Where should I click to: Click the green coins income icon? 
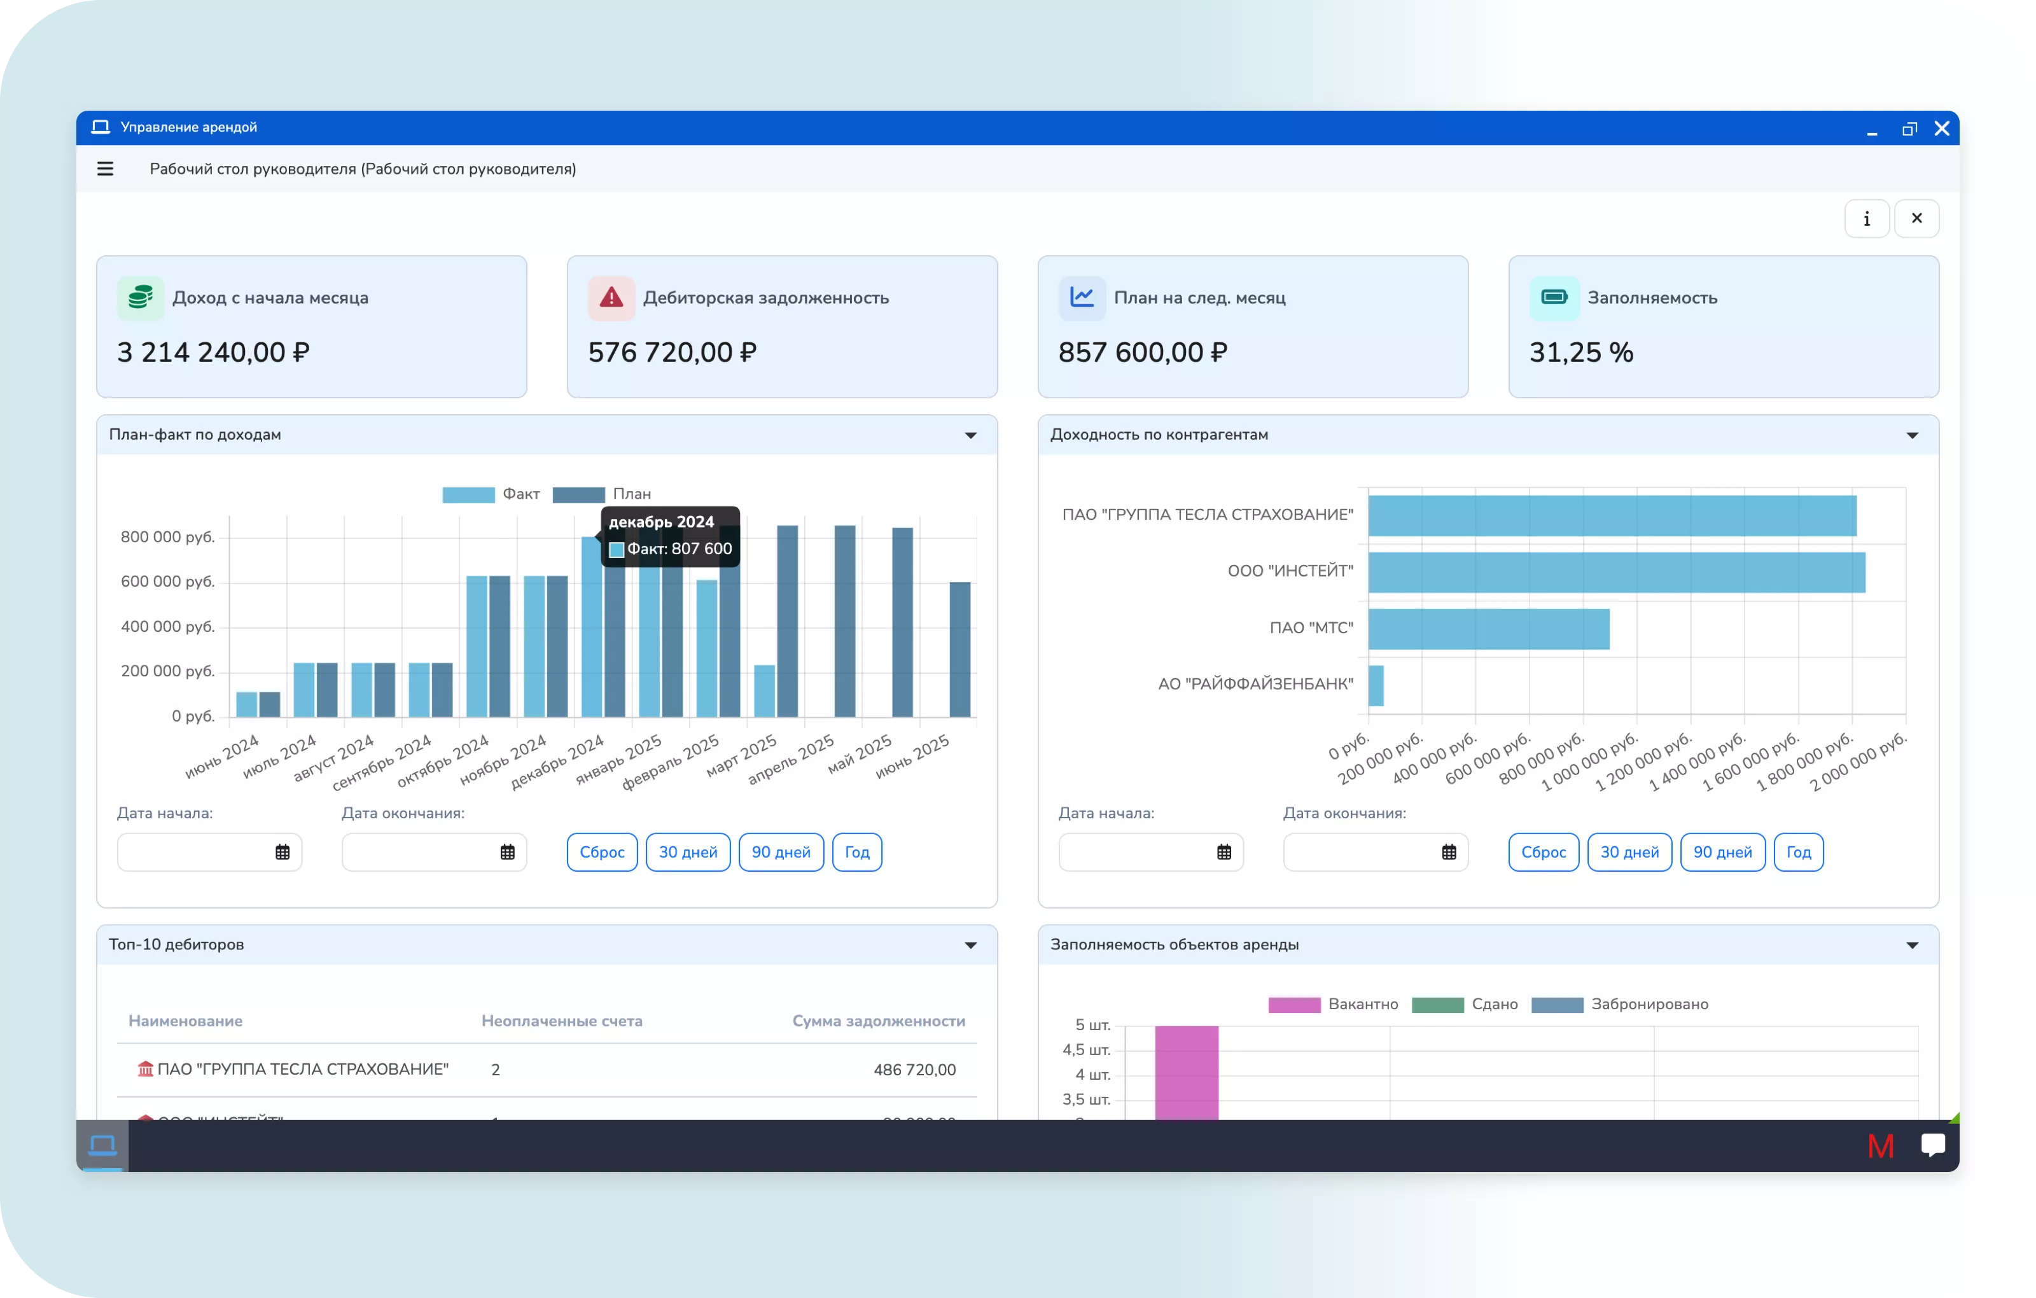tap(141, 298)
